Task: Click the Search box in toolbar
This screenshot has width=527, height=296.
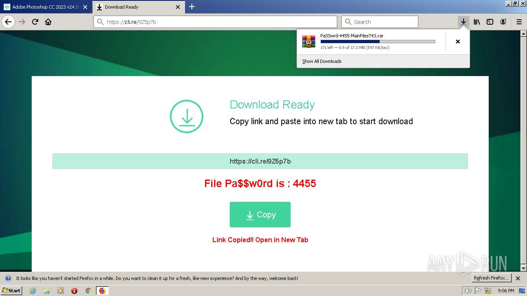Action: (x=380, y=22)
